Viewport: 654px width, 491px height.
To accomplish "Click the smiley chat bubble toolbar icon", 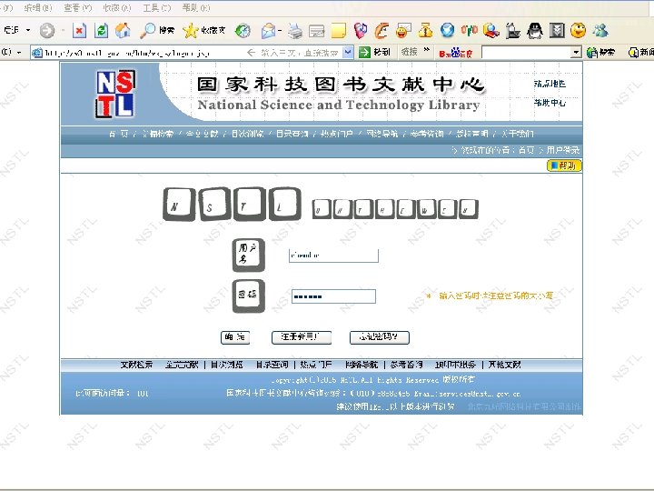I will pyautogui.click(x=403, y=31).
